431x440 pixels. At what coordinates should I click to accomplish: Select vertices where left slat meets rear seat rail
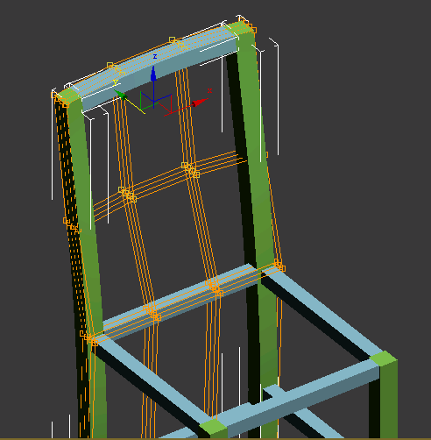[152, 313]
